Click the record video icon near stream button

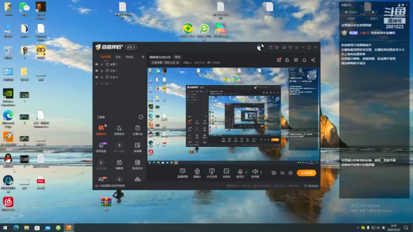pyautogui.click(x=274, y=173)
